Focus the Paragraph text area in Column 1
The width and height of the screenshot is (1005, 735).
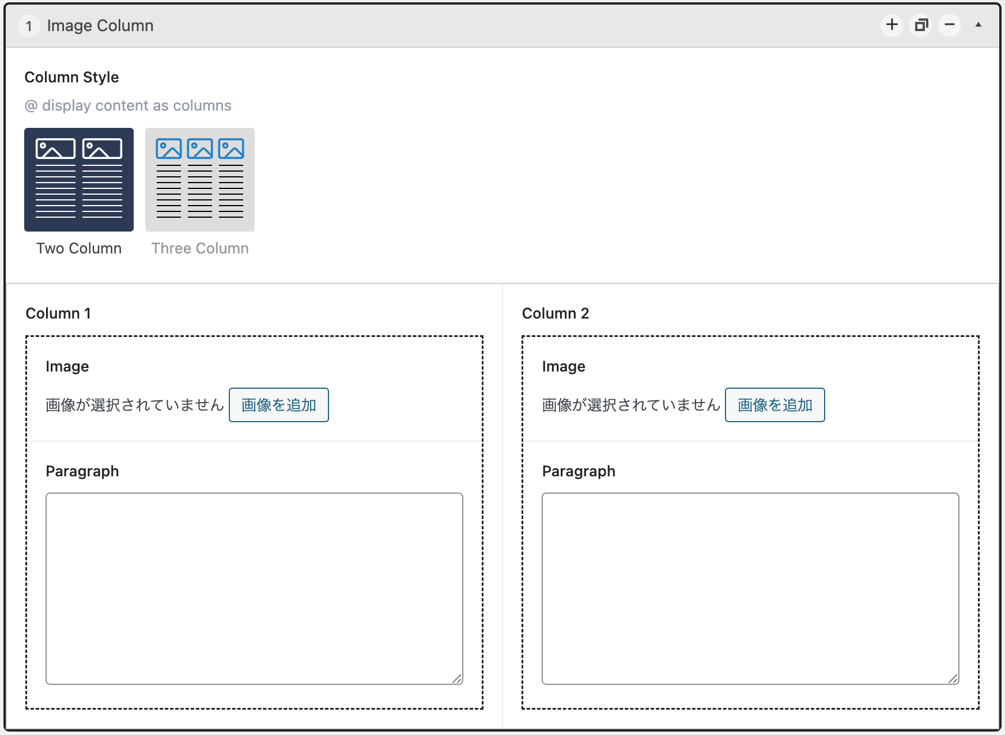tap(254, 588)
